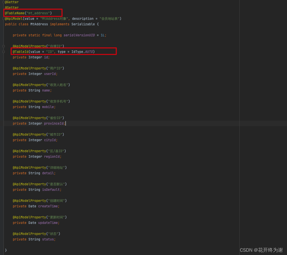Collapse the fold marker beside @Getter
This screenshot has width=287, height=255.
[4, 2]
